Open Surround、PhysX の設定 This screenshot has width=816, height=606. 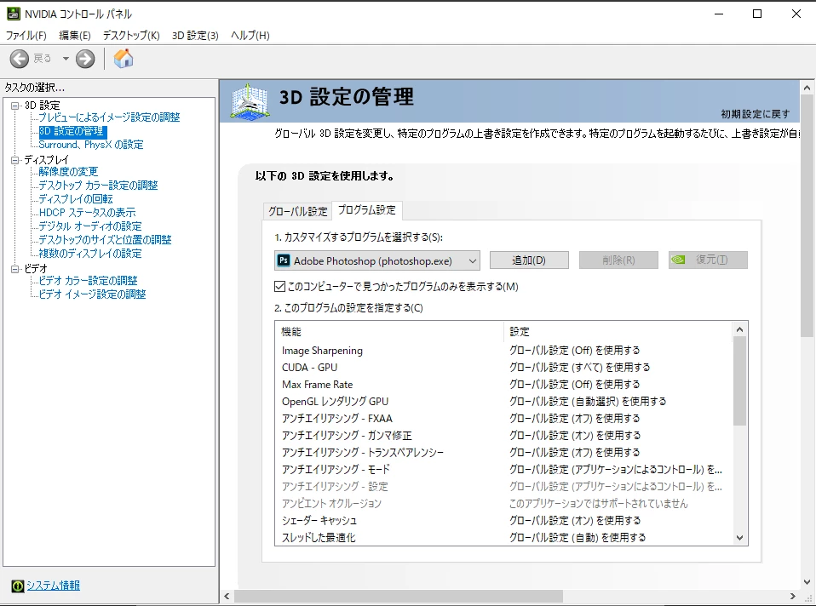coord(91,145)
